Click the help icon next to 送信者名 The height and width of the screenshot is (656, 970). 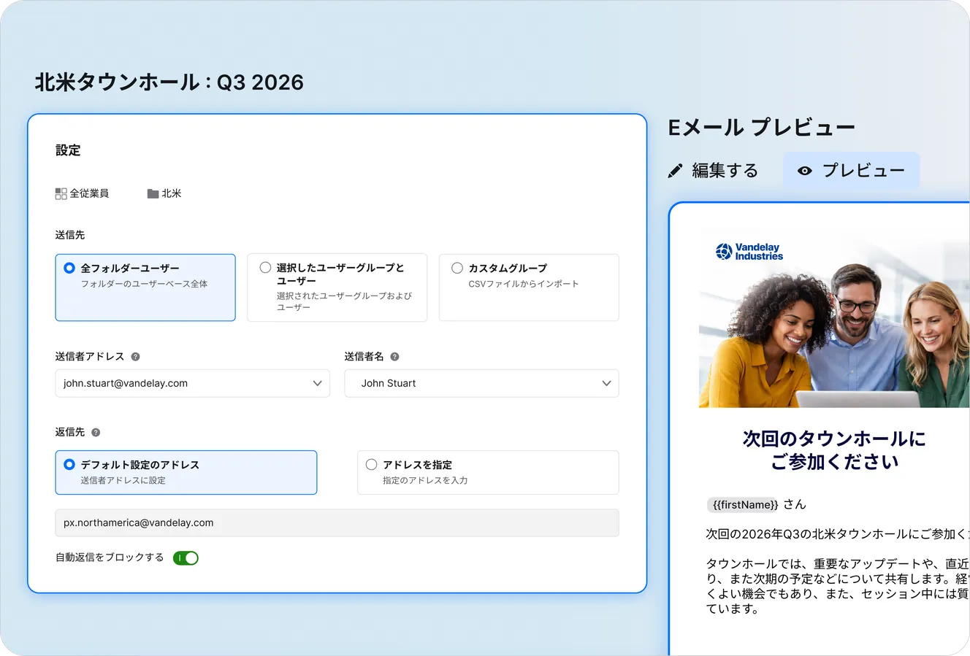click(x=394, y=357)
